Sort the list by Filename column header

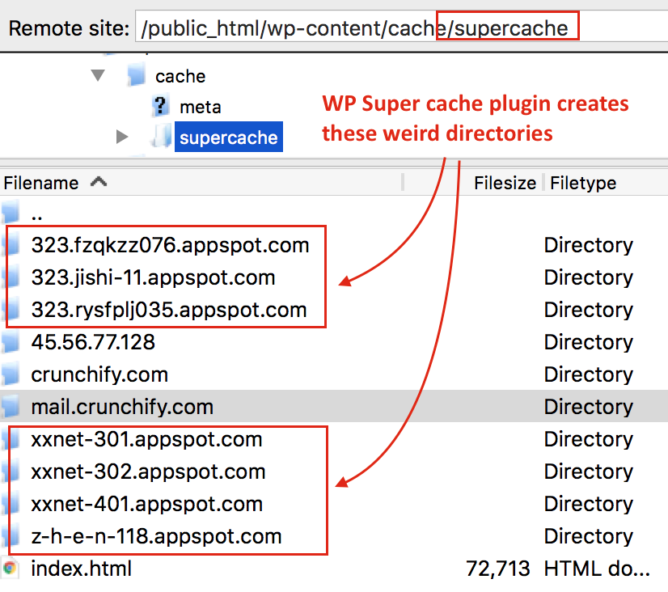point(41,183)
